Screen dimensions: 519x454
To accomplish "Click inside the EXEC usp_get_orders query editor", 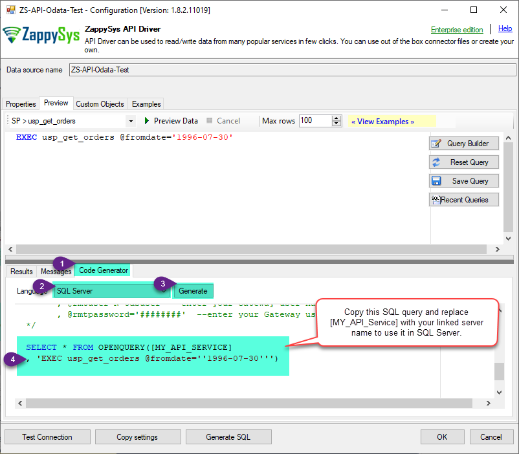I will click(217, 188).
